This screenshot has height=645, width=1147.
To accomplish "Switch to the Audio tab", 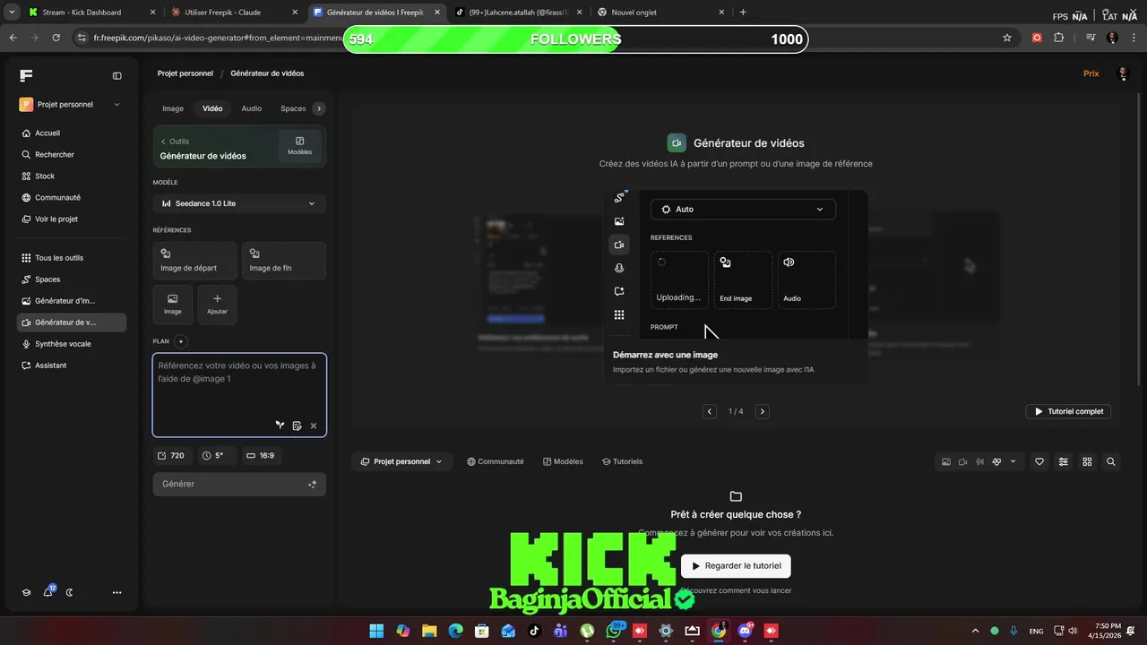I will (252, 108).
